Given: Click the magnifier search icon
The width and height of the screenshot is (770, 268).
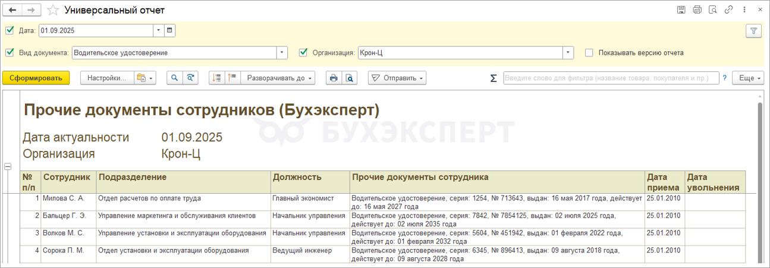Looking at the screenshot, I should pyautogui.click(x=175, y=78).
